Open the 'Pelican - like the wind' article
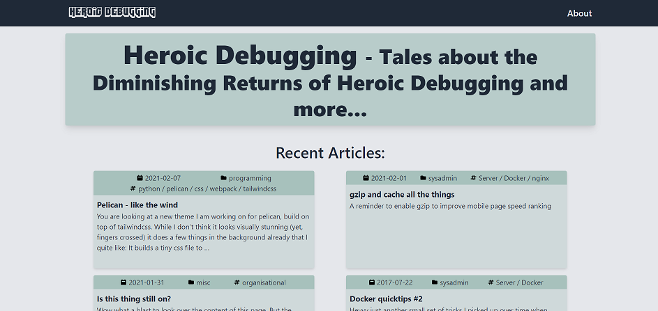The image size is (658, 311). click(137, 205)
